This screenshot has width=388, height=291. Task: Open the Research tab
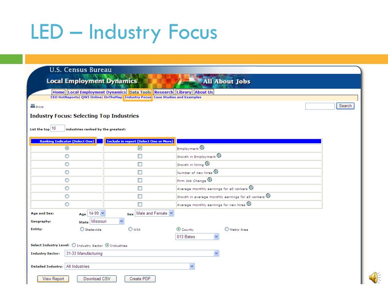tap(164, 92)
